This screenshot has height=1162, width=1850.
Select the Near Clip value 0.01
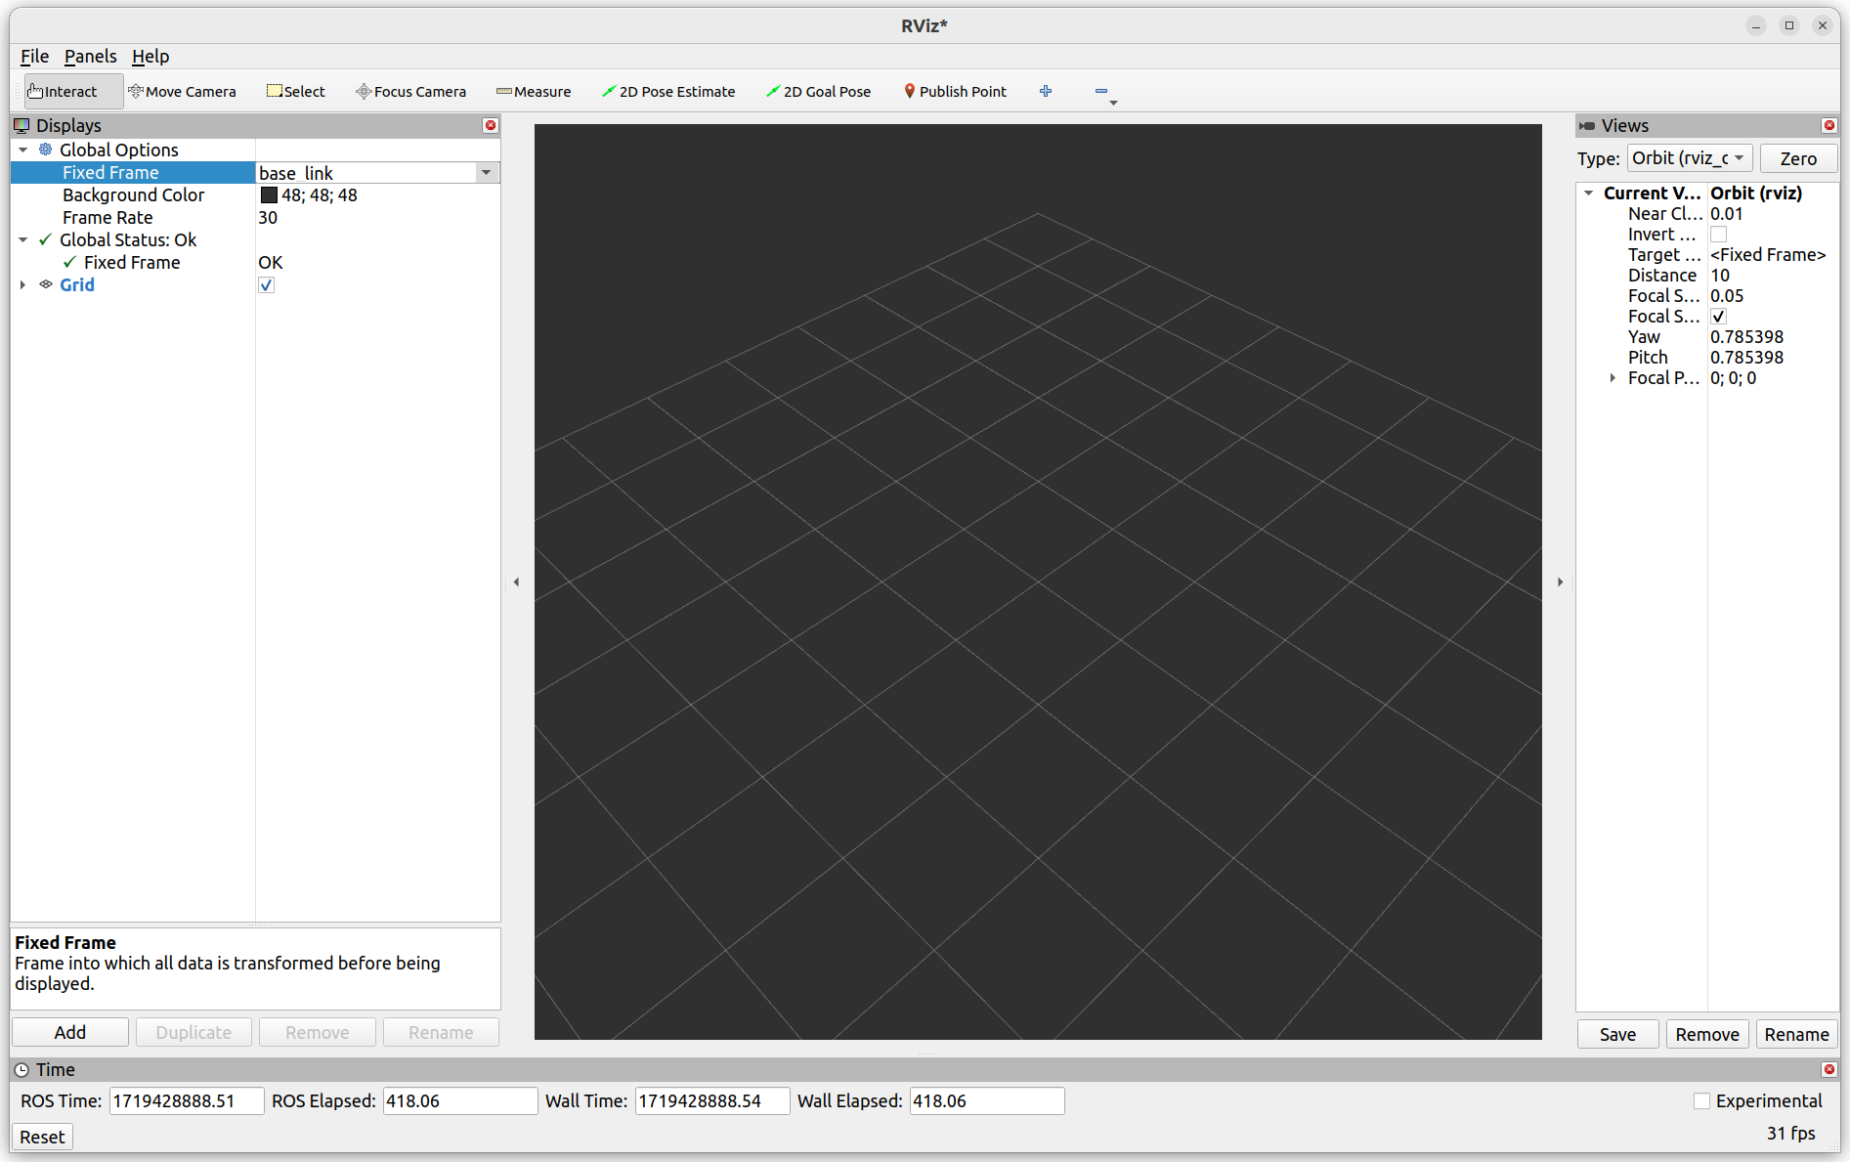coord(1727,214)
